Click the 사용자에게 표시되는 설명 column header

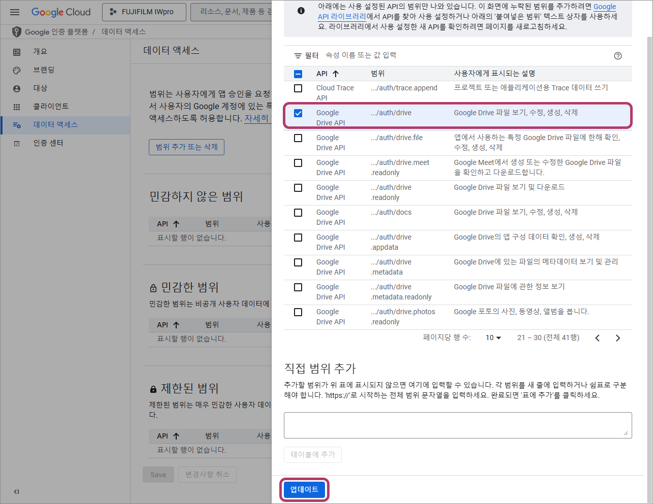[495, 74]
